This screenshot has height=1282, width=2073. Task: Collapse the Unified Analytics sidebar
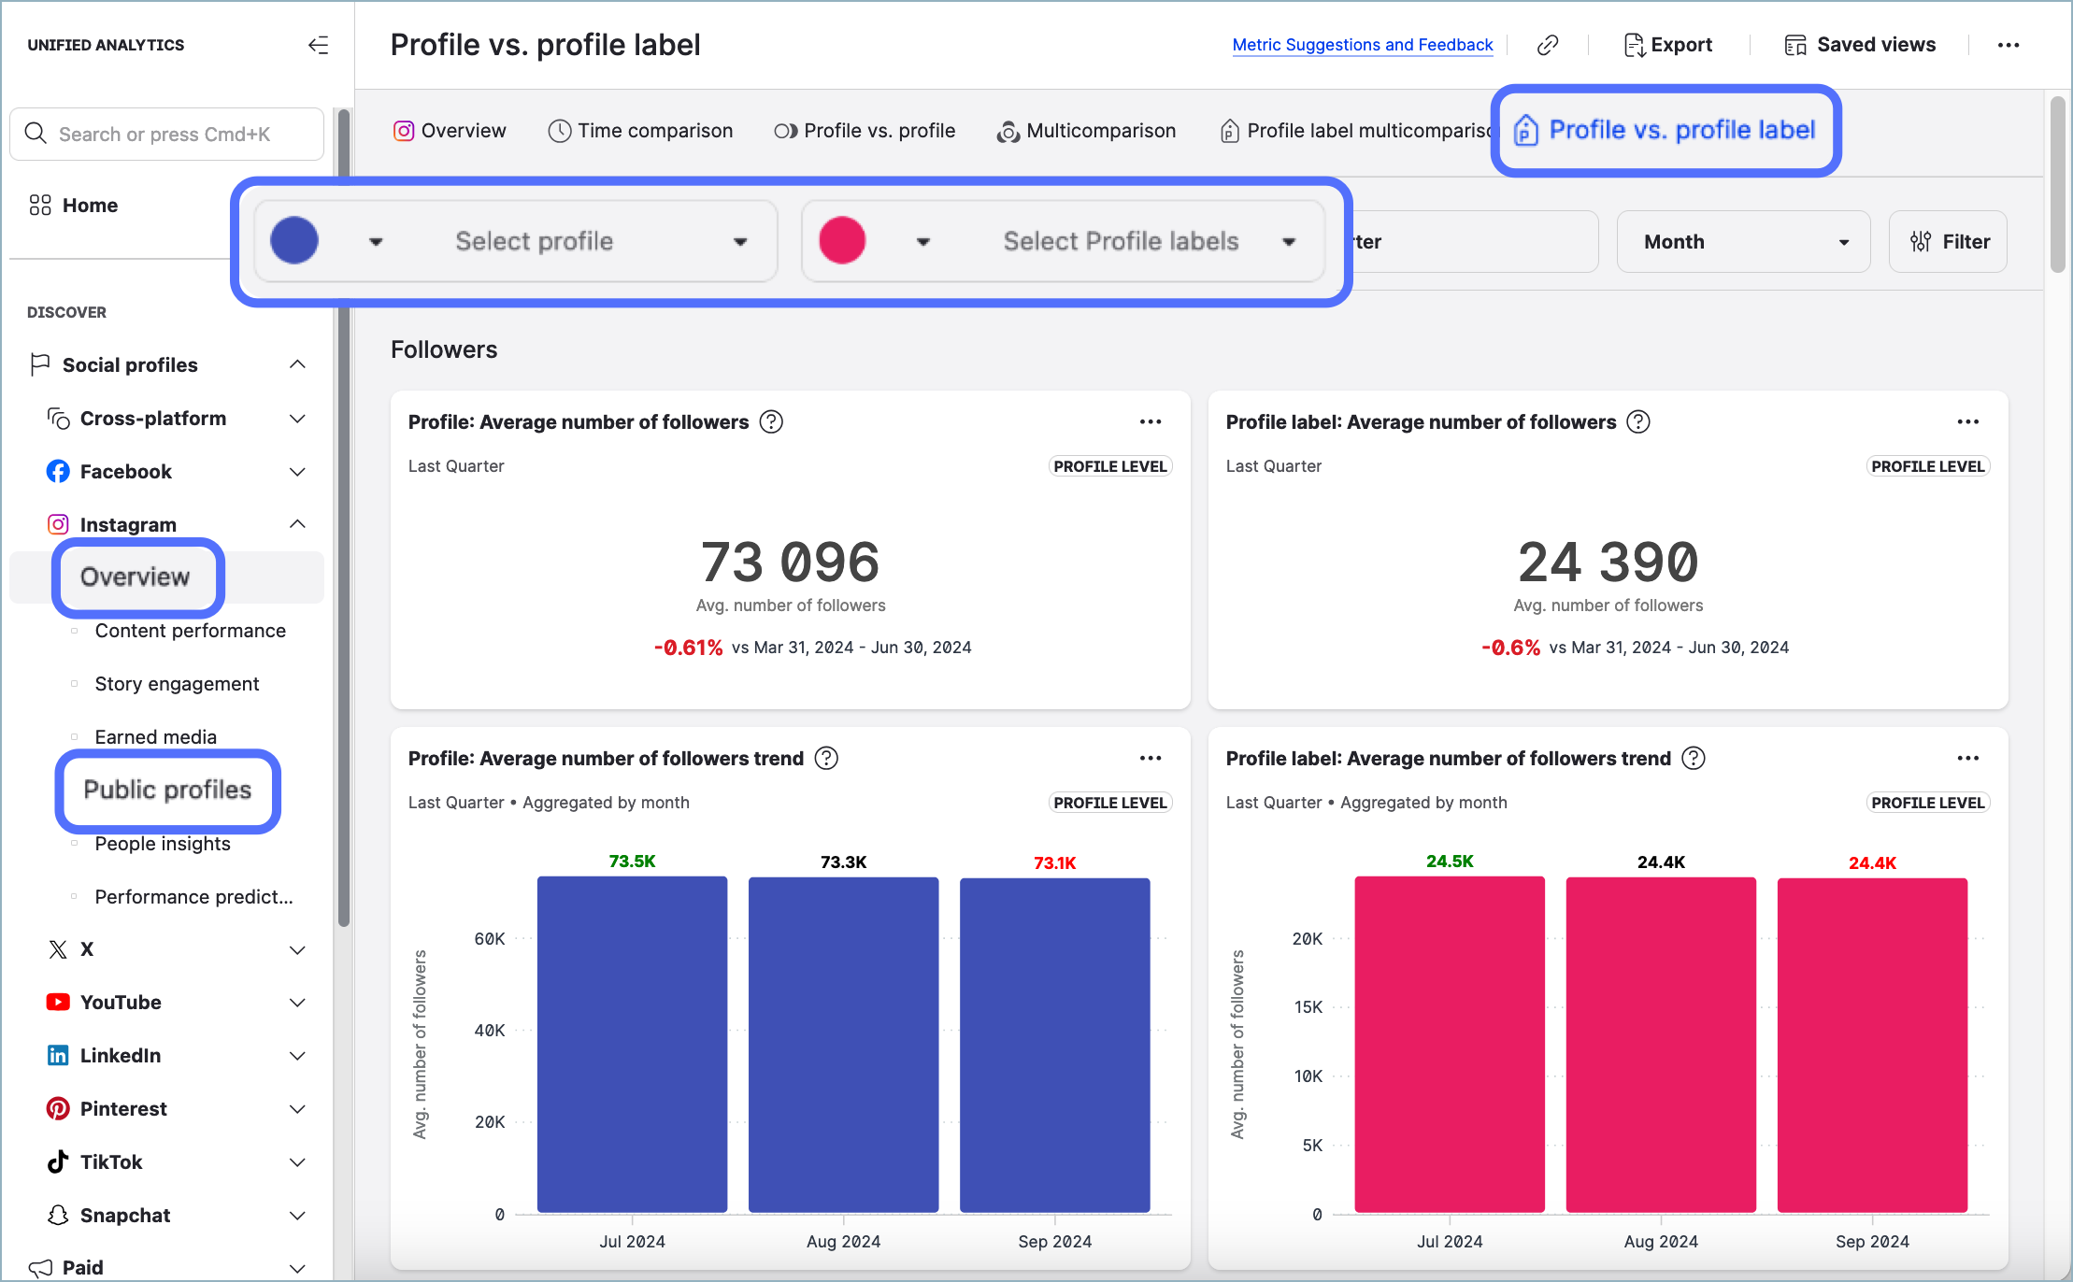click(318, 45)
